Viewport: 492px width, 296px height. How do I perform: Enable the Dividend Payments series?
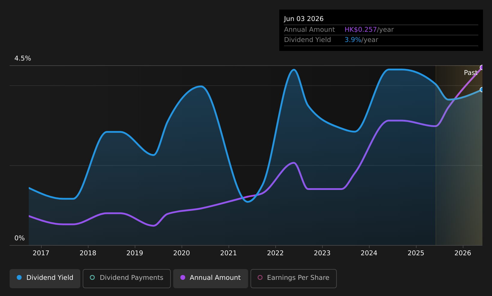click(x=127, y=279)
